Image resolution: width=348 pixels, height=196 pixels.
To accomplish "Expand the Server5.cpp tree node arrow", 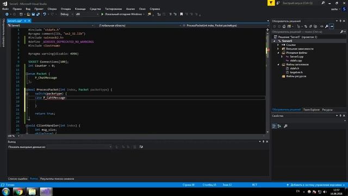I will (282, 57).
